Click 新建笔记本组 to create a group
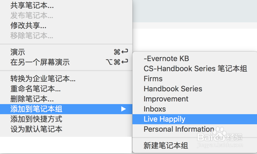The image size is (257, 154). 166,145
